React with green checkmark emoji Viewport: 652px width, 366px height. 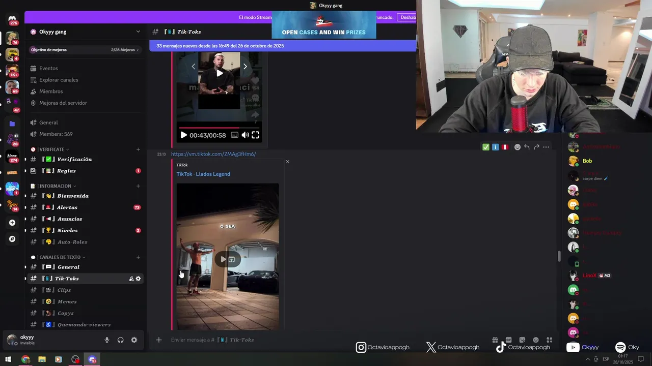click(x=486, y=147)
